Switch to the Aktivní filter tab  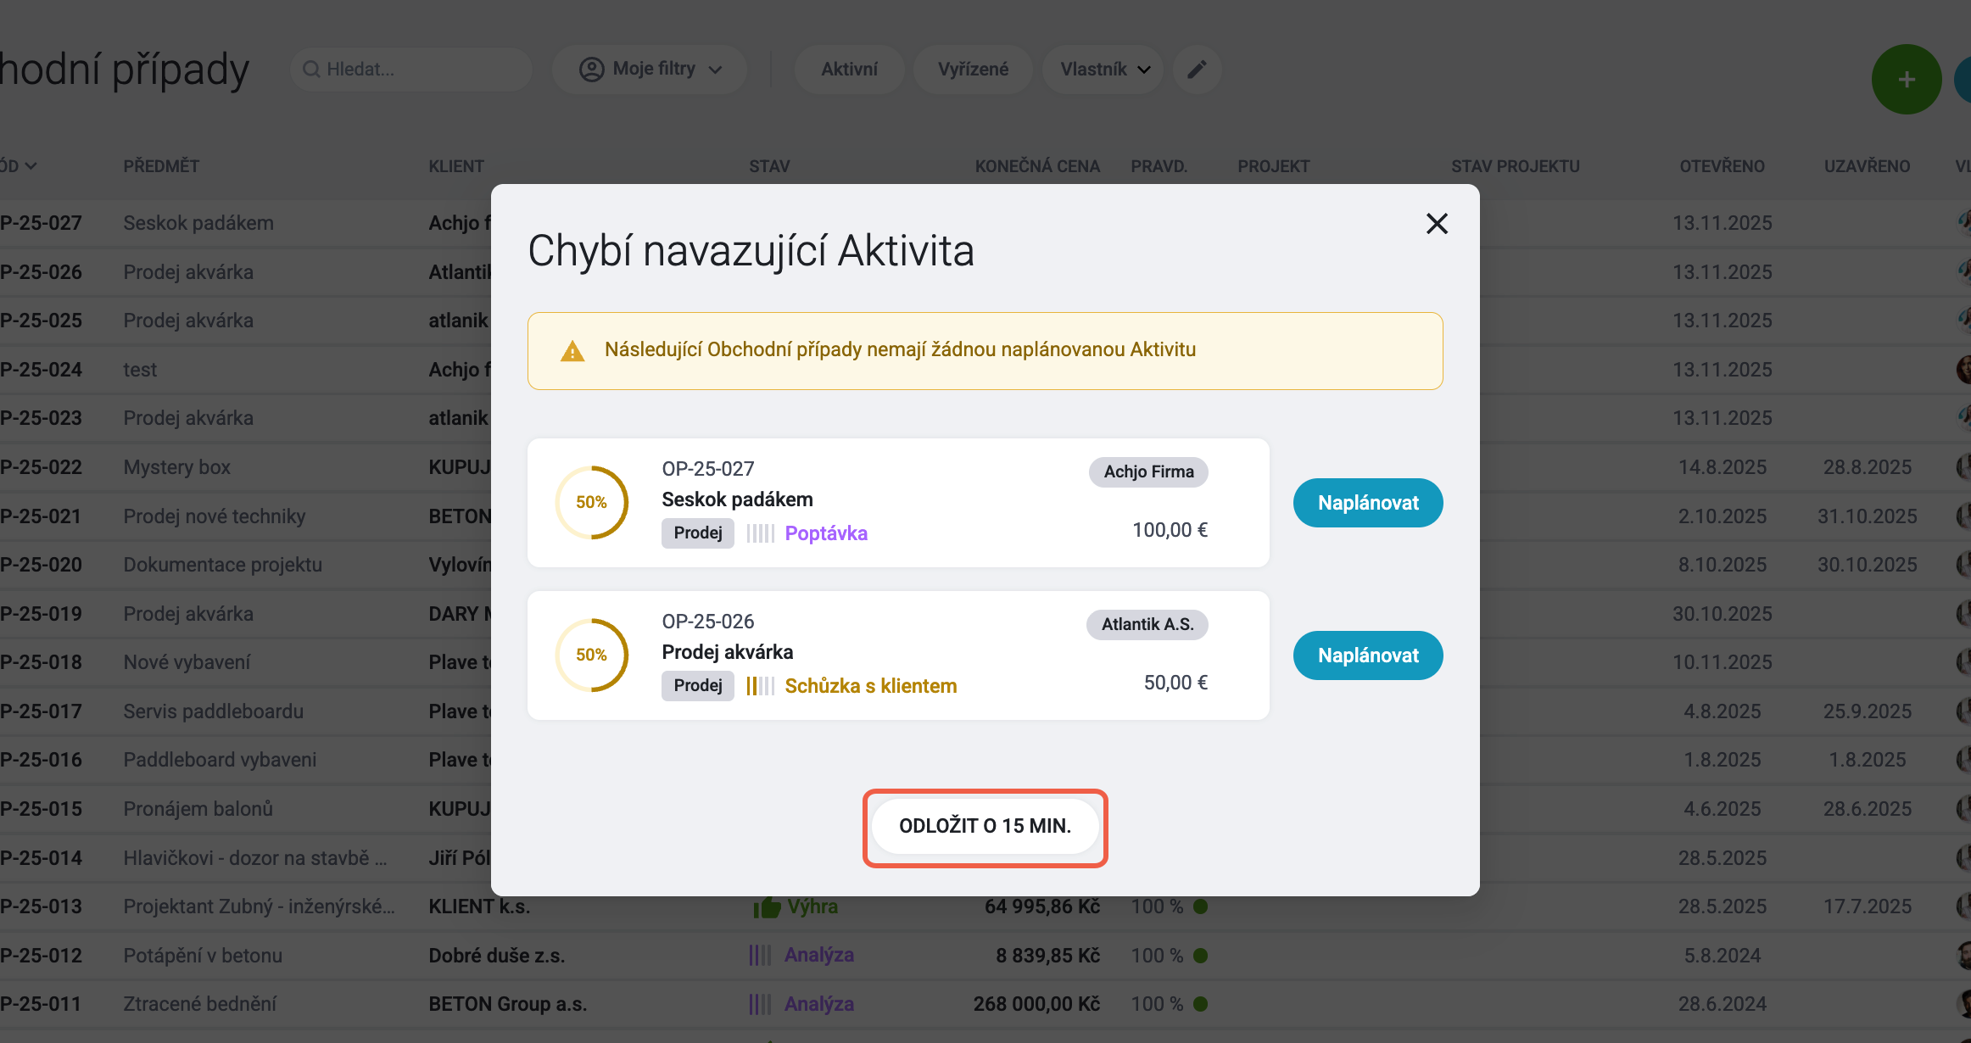849,70
